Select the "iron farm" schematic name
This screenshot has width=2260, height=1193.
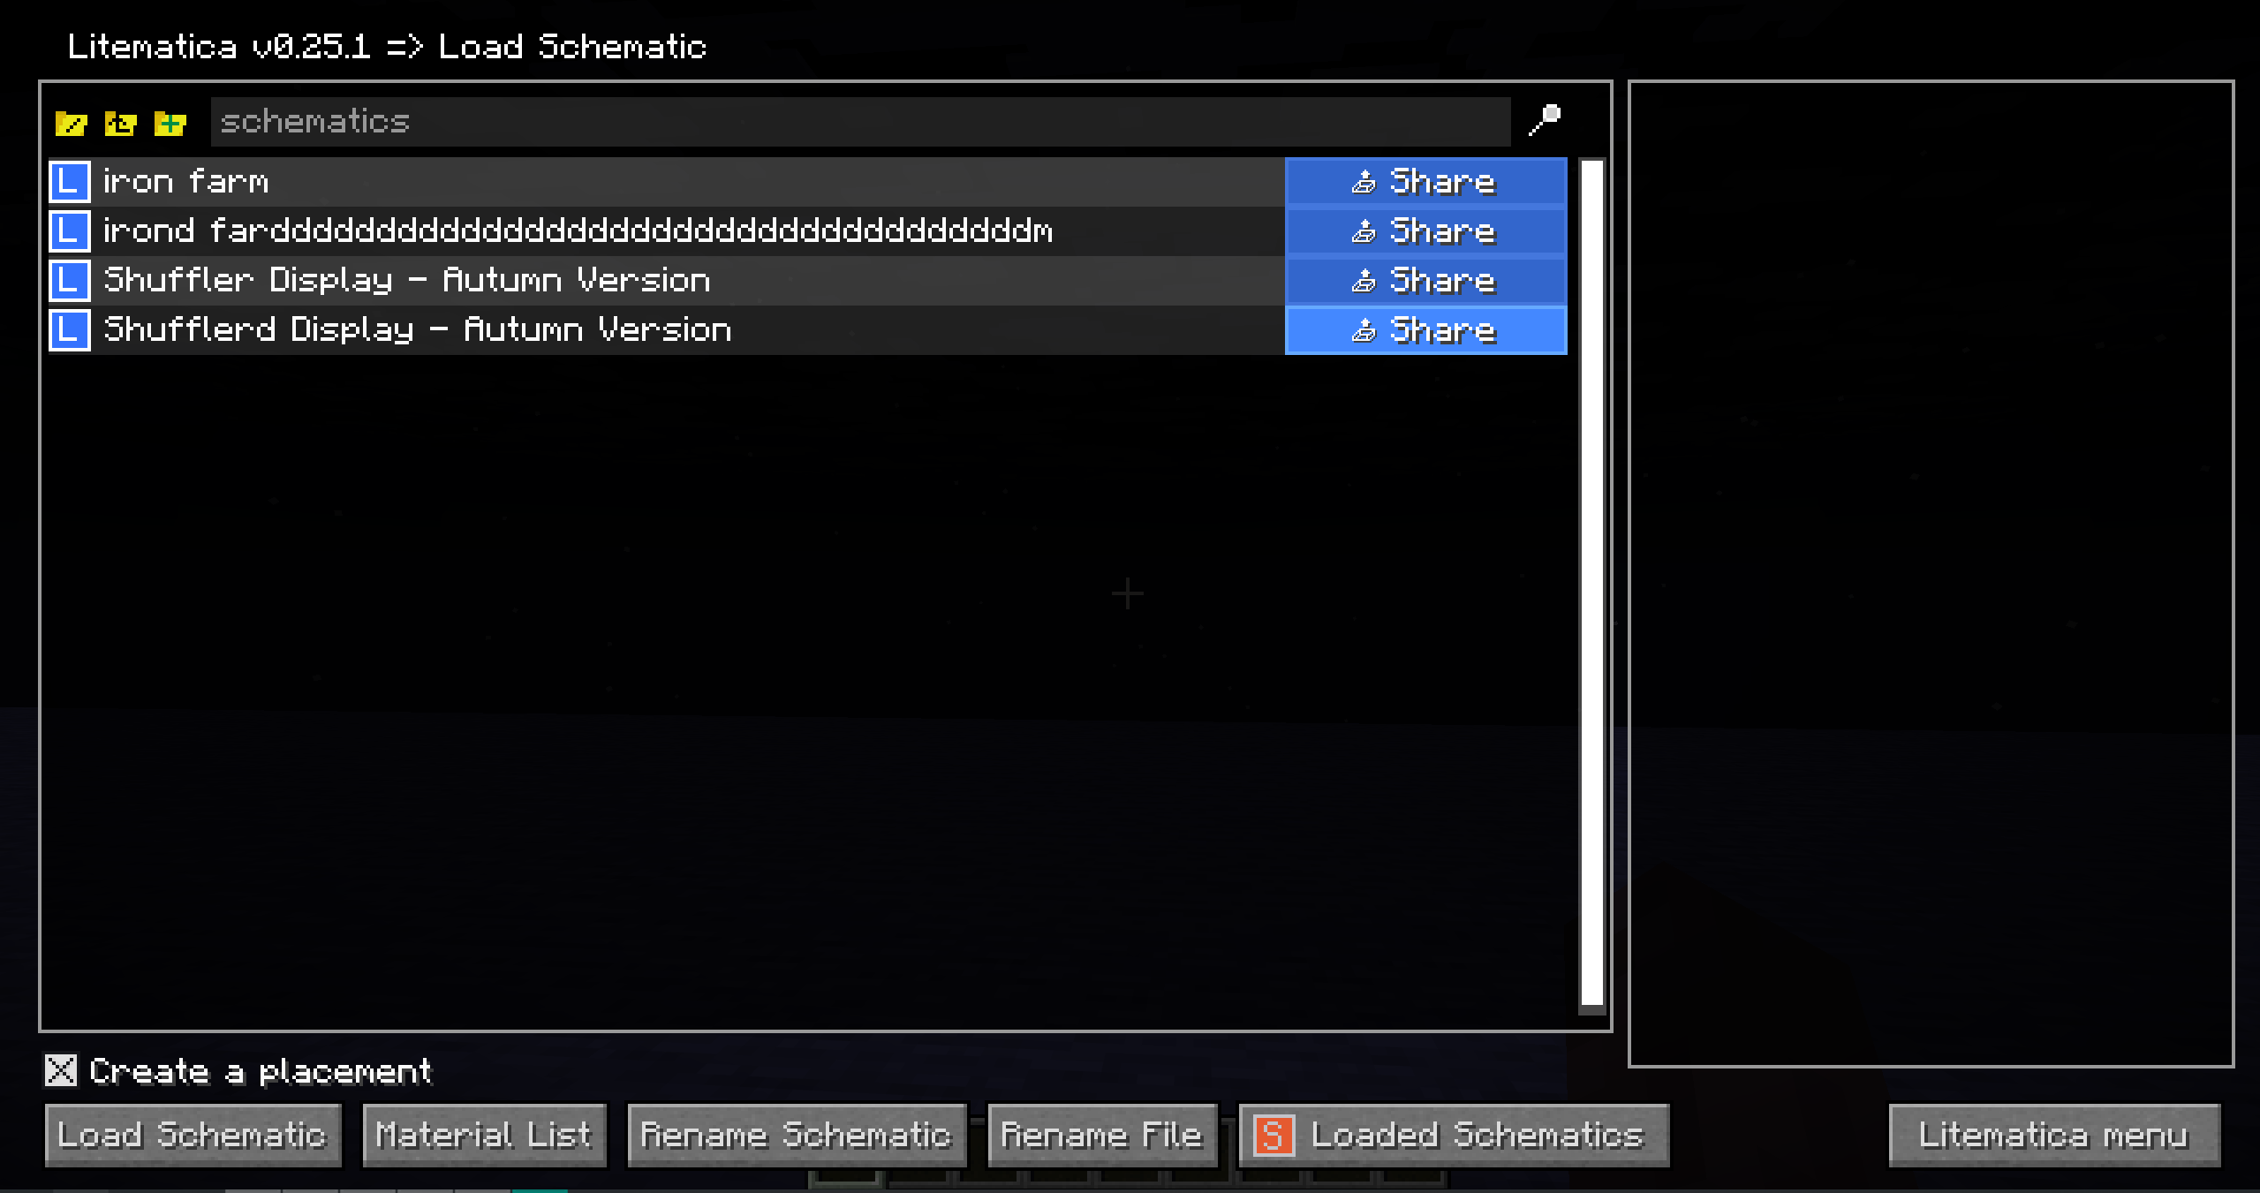[x=185, y=182]
